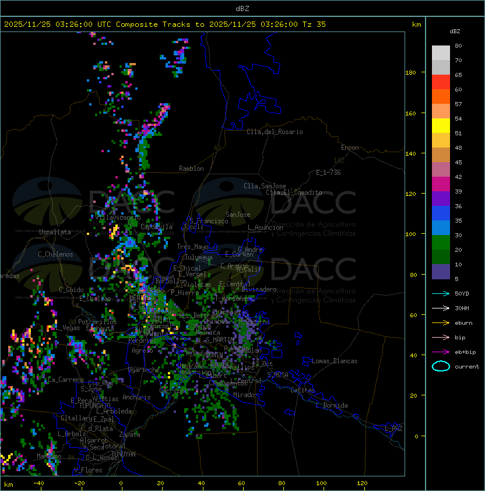Click the white 30HM arrow legend icon

click(x=441, y=308)
